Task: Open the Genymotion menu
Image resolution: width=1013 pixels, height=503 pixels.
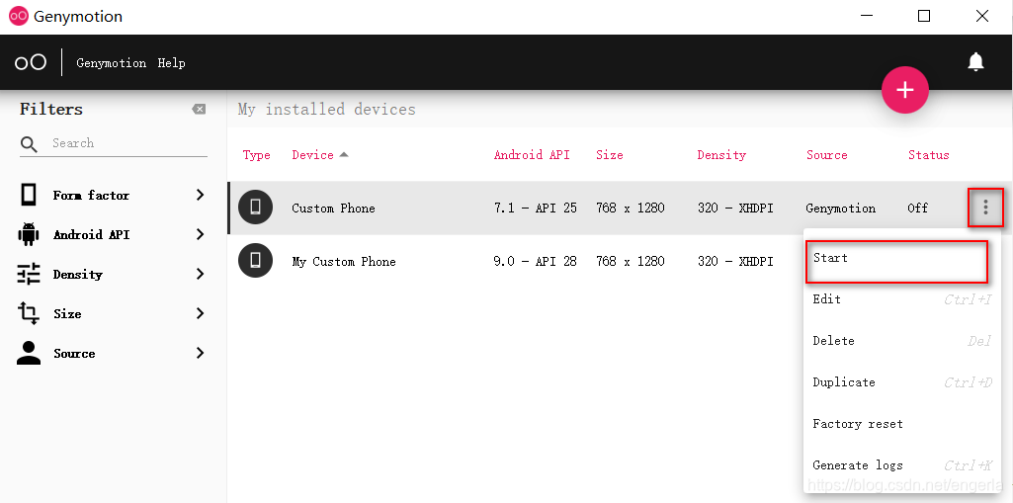Action: (x=111, y=62)
